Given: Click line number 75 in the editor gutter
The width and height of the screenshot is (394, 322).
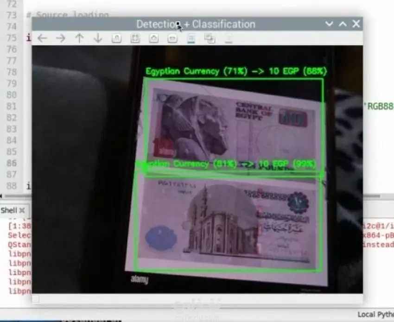Looking at the screenshot, I should coord(12,38).
